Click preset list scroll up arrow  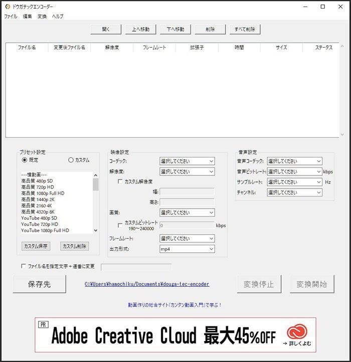coord(96,175)
